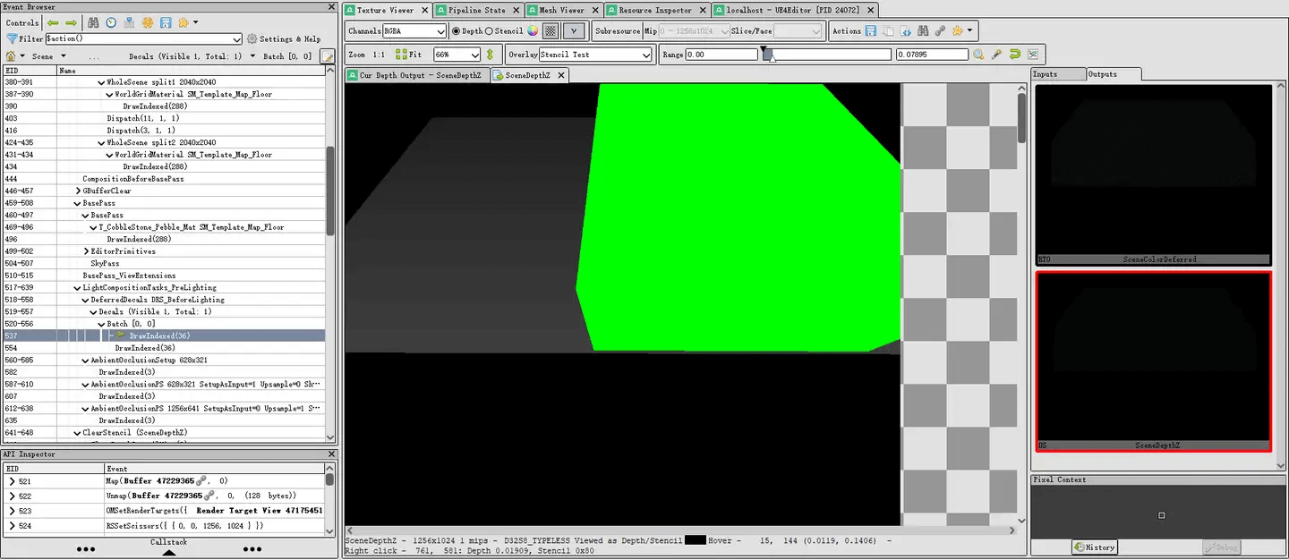Click the open texture list icon
1289x560 pixels.
coord(906,30)
